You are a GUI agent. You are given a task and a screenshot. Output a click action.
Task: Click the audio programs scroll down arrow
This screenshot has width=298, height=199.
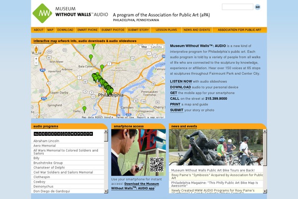(106, 191)
